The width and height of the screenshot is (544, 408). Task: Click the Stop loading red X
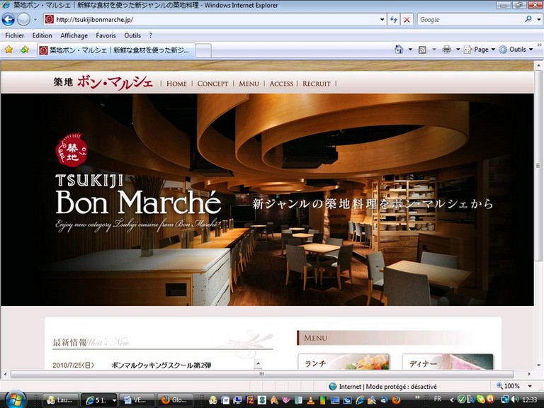click(407, 20)
